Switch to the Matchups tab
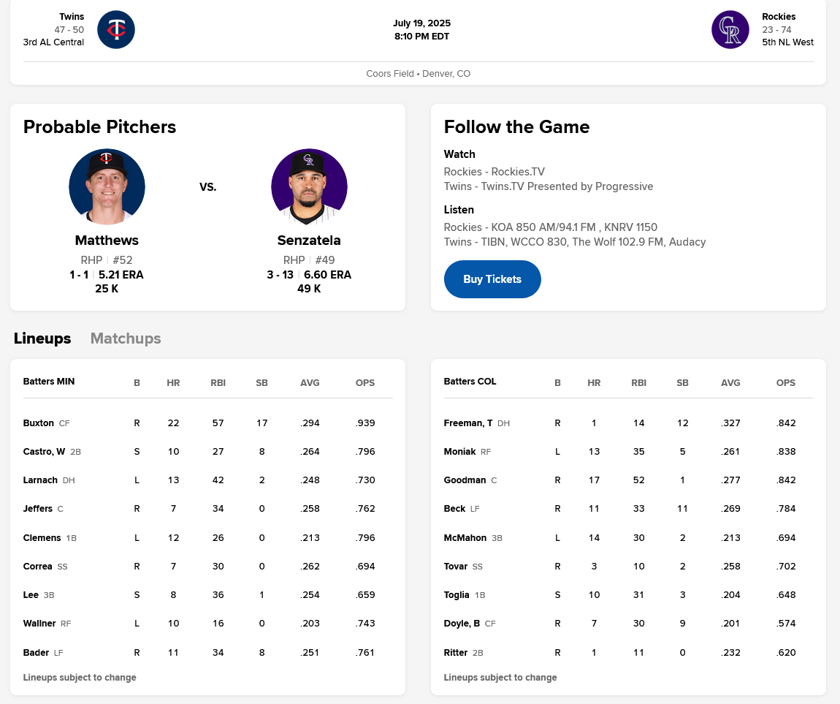Viewport: 840px width, 704px height. pos(126,338)
